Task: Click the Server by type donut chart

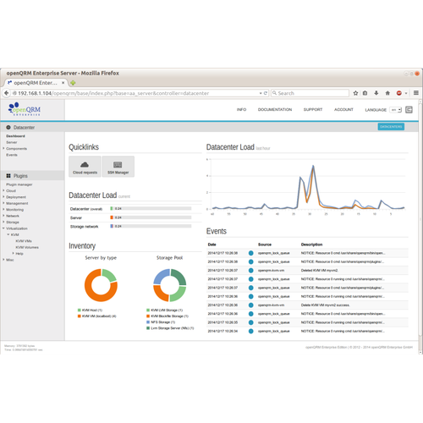Action: pyautogui.click(x=101, y=285)
